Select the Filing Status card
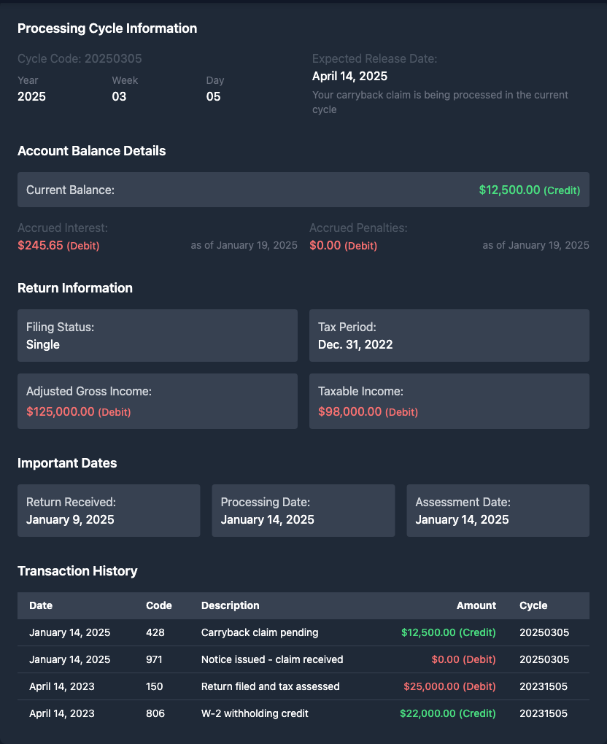This screenshot has height=744, width=607. click(157, 336)
